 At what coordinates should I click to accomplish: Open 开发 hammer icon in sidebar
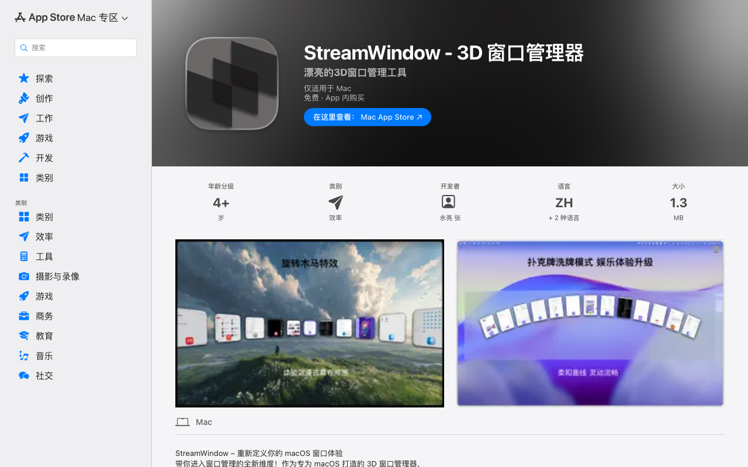pos(24,158)
